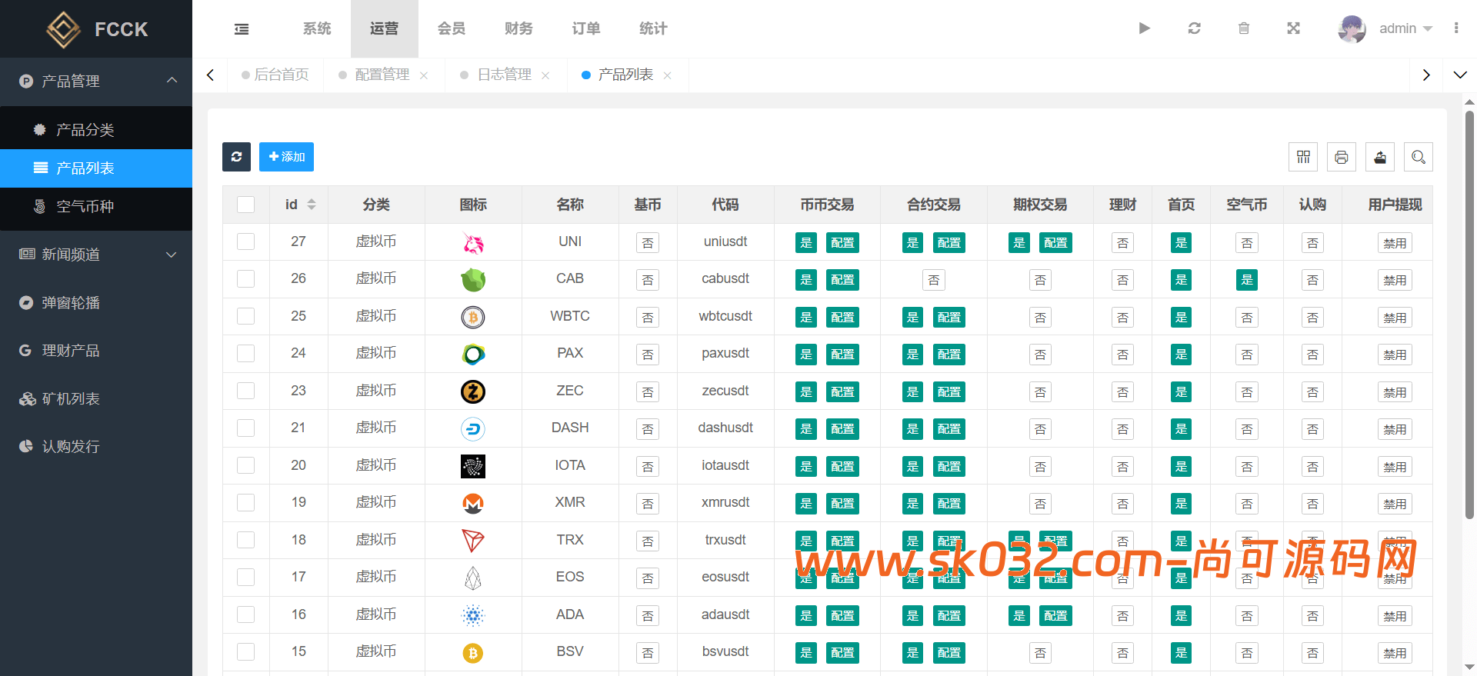Close the 产品列表 tab
The height and width of the screenshot is (676, 1477).
point(667,75)
